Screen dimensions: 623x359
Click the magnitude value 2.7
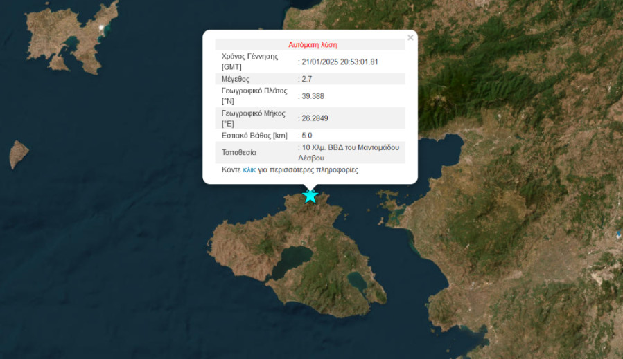click(x=307, y=79)
